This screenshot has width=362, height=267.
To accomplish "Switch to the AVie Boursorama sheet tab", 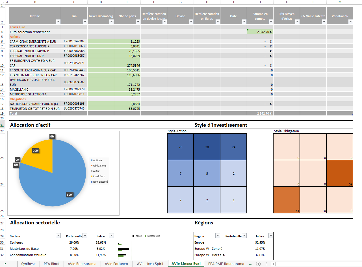I will click(x=82, y=264).
